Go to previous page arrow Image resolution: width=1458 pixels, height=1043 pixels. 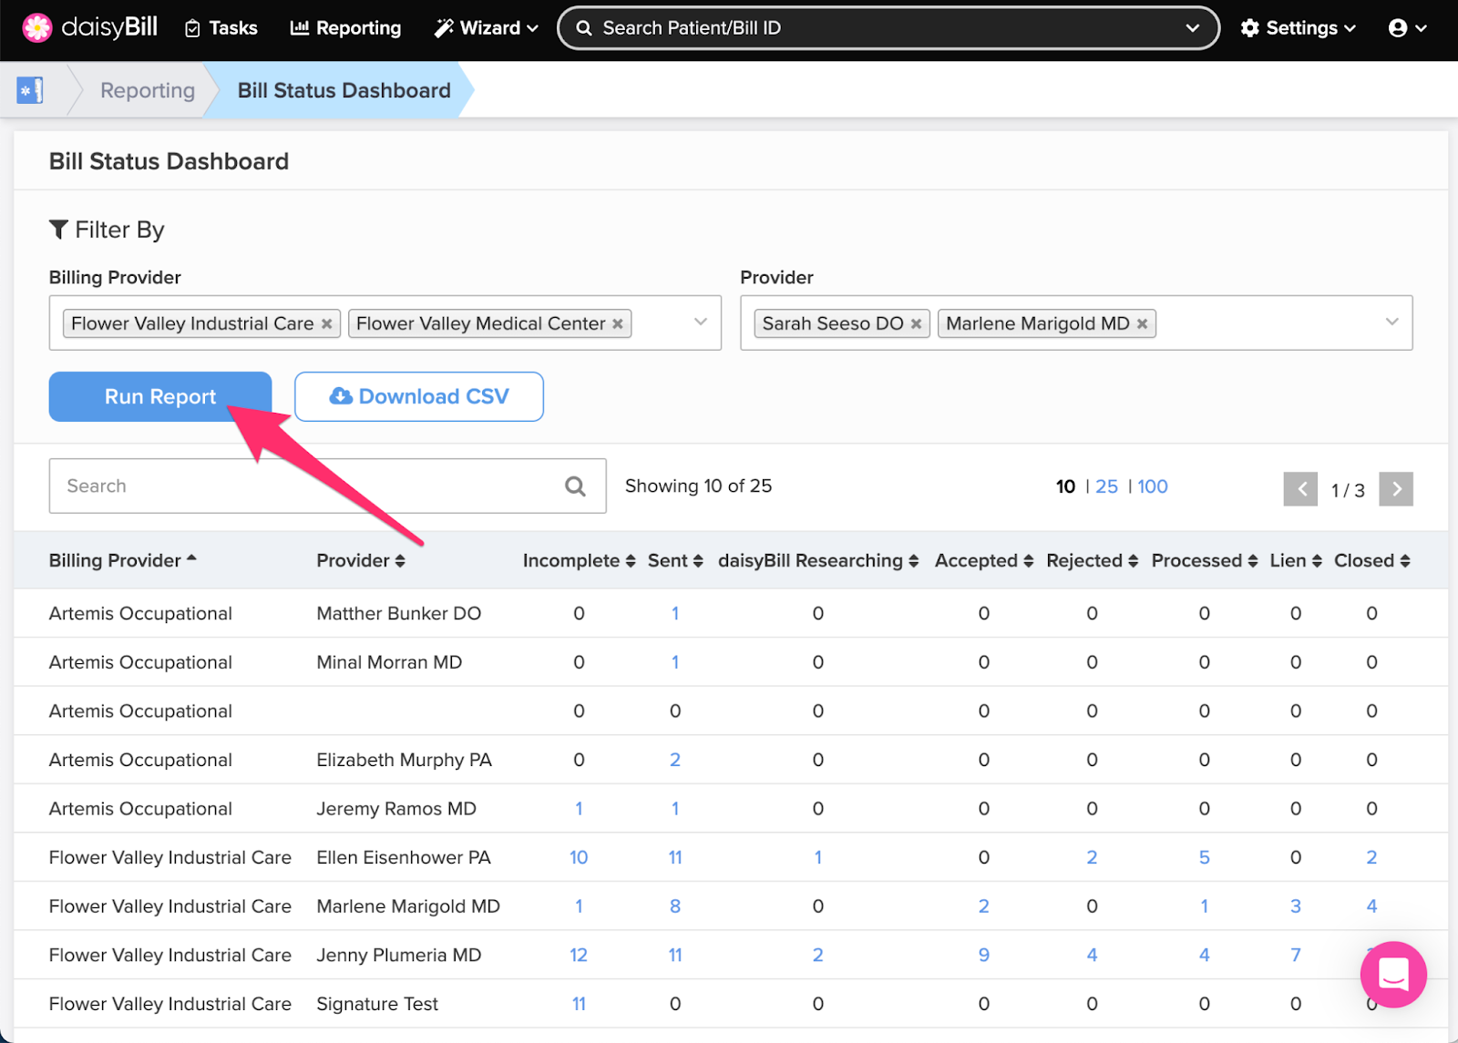(1300, 489)
